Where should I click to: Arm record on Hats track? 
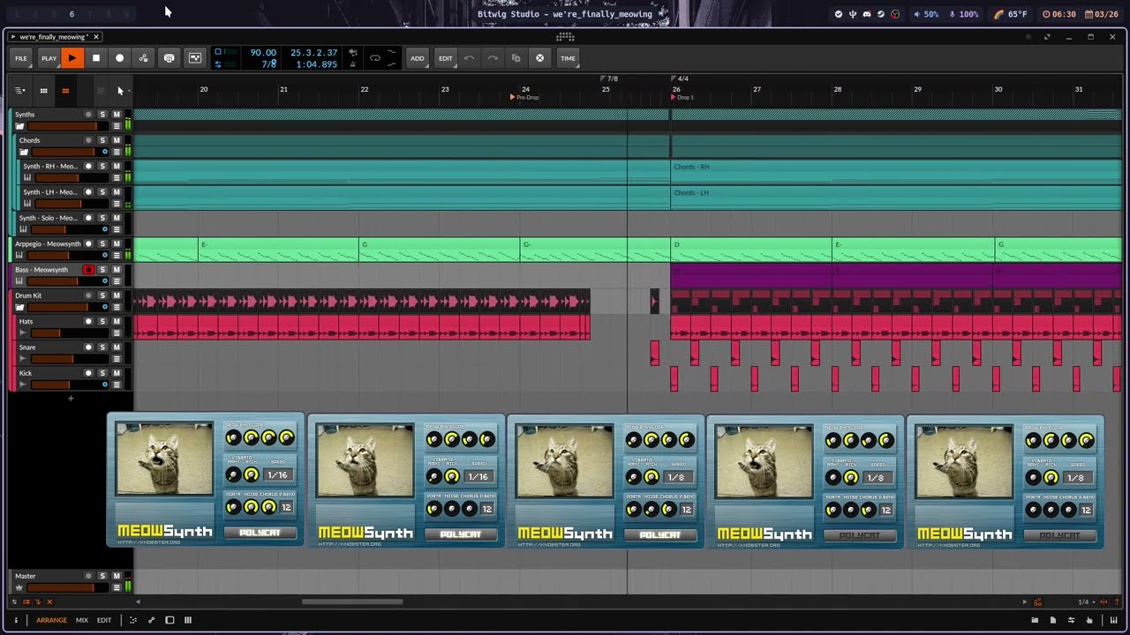pos(88,321)
